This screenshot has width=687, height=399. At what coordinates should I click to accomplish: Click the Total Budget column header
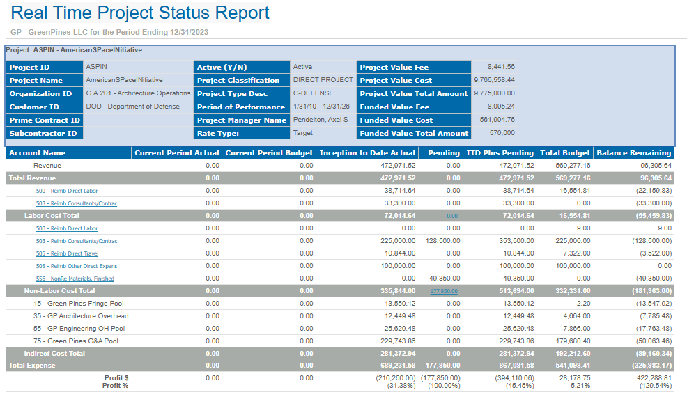[x=565, y=153]
